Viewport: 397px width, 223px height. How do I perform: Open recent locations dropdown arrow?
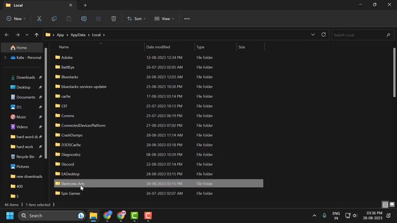coord(27,35)
